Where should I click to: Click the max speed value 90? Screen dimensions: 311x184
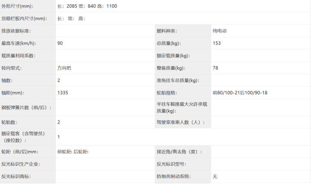click(x=60, y=43)
